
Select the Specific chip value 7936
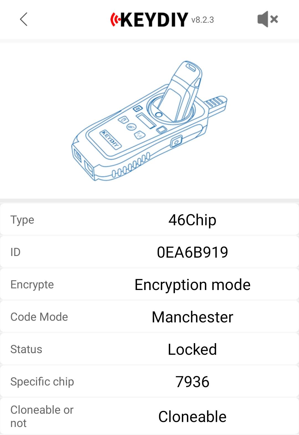(x=192, y=382)
